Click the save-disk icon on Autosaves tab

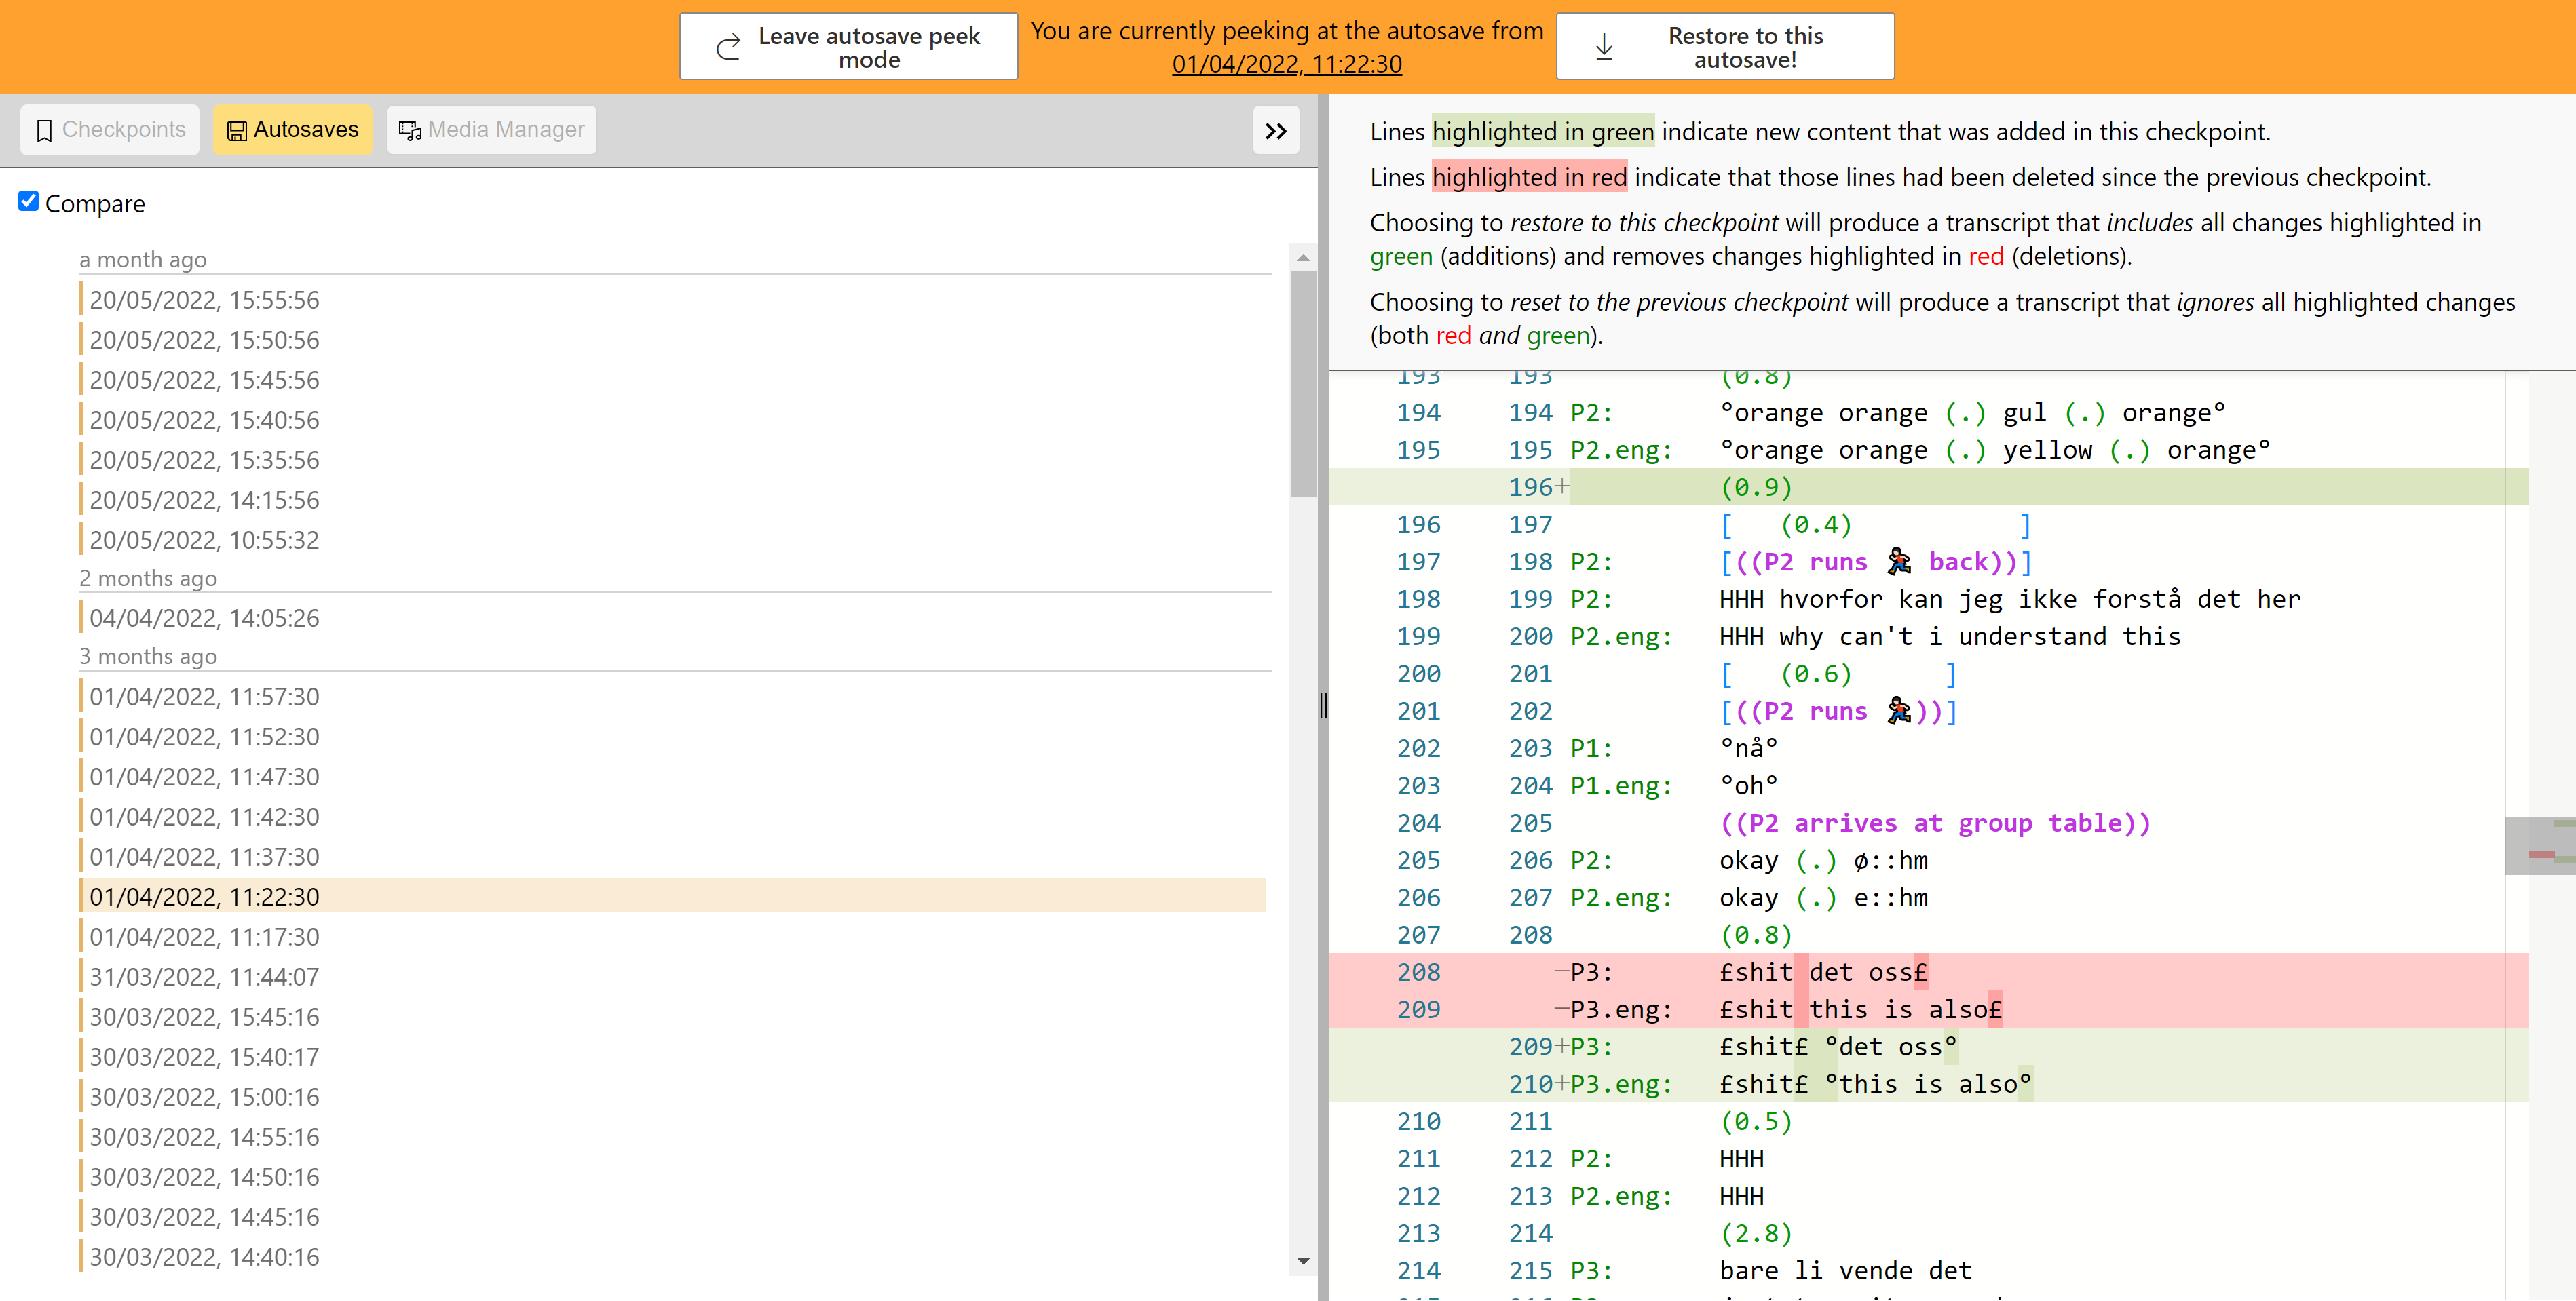point(237,131)
